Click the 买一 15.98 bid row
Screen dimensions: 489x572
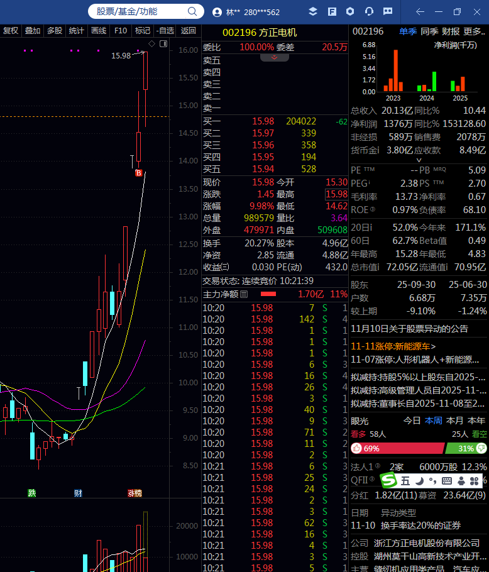tap(275, 121)
